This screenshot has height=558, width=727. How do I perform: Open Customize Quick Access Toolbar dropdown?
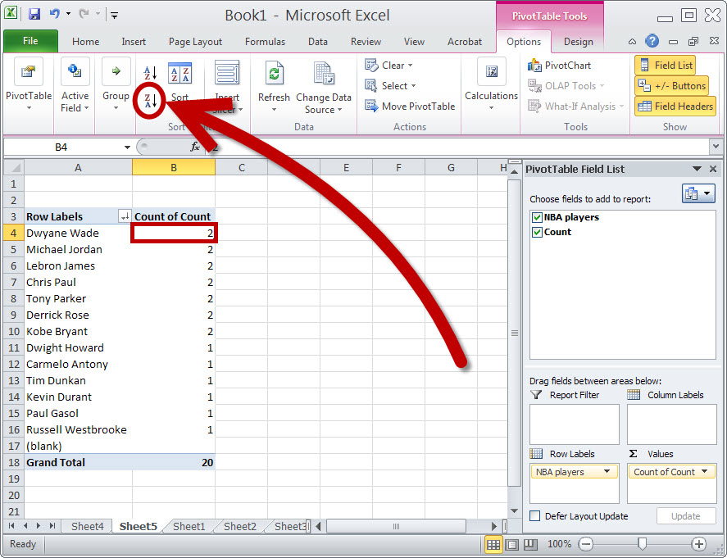pyautogui.click(x=114, y=16)
